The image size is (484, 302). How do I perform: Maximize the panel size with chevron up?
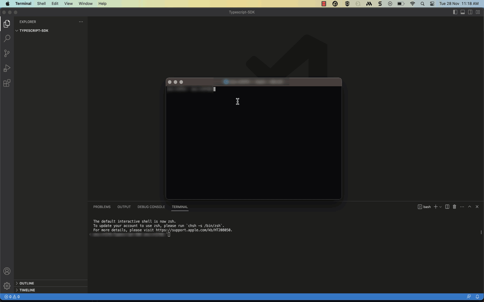click(470, 207)
